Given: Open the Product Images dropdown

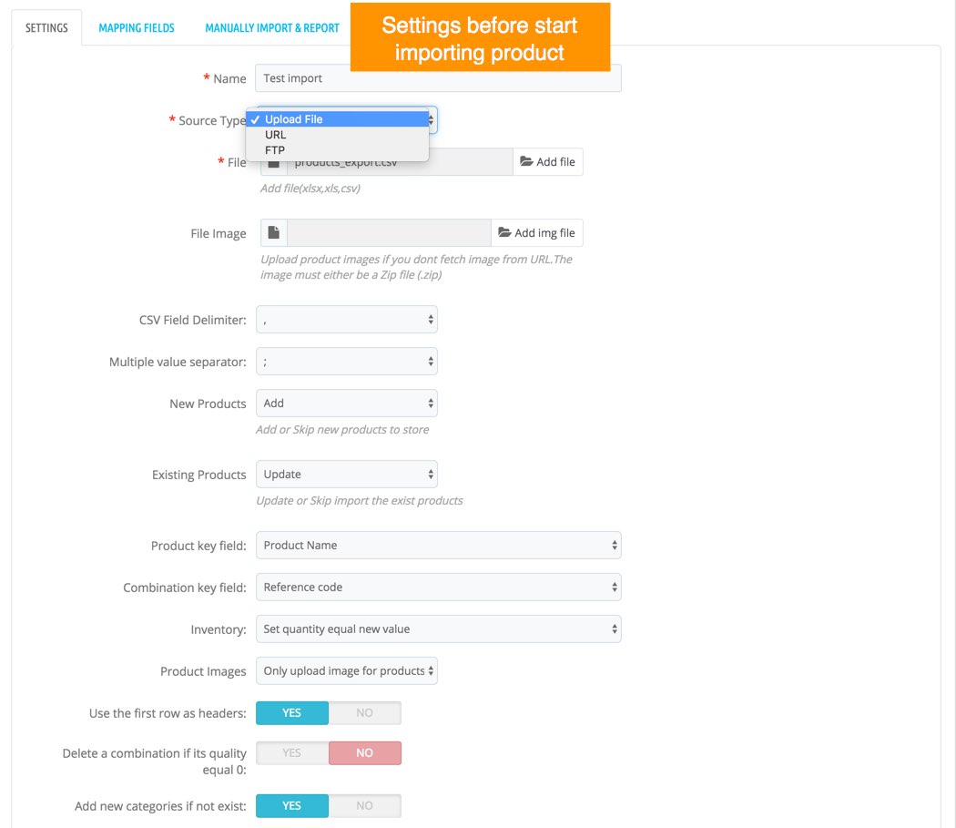Looking at the screenshot, I should pyautogui.click(x=346, y=671).
